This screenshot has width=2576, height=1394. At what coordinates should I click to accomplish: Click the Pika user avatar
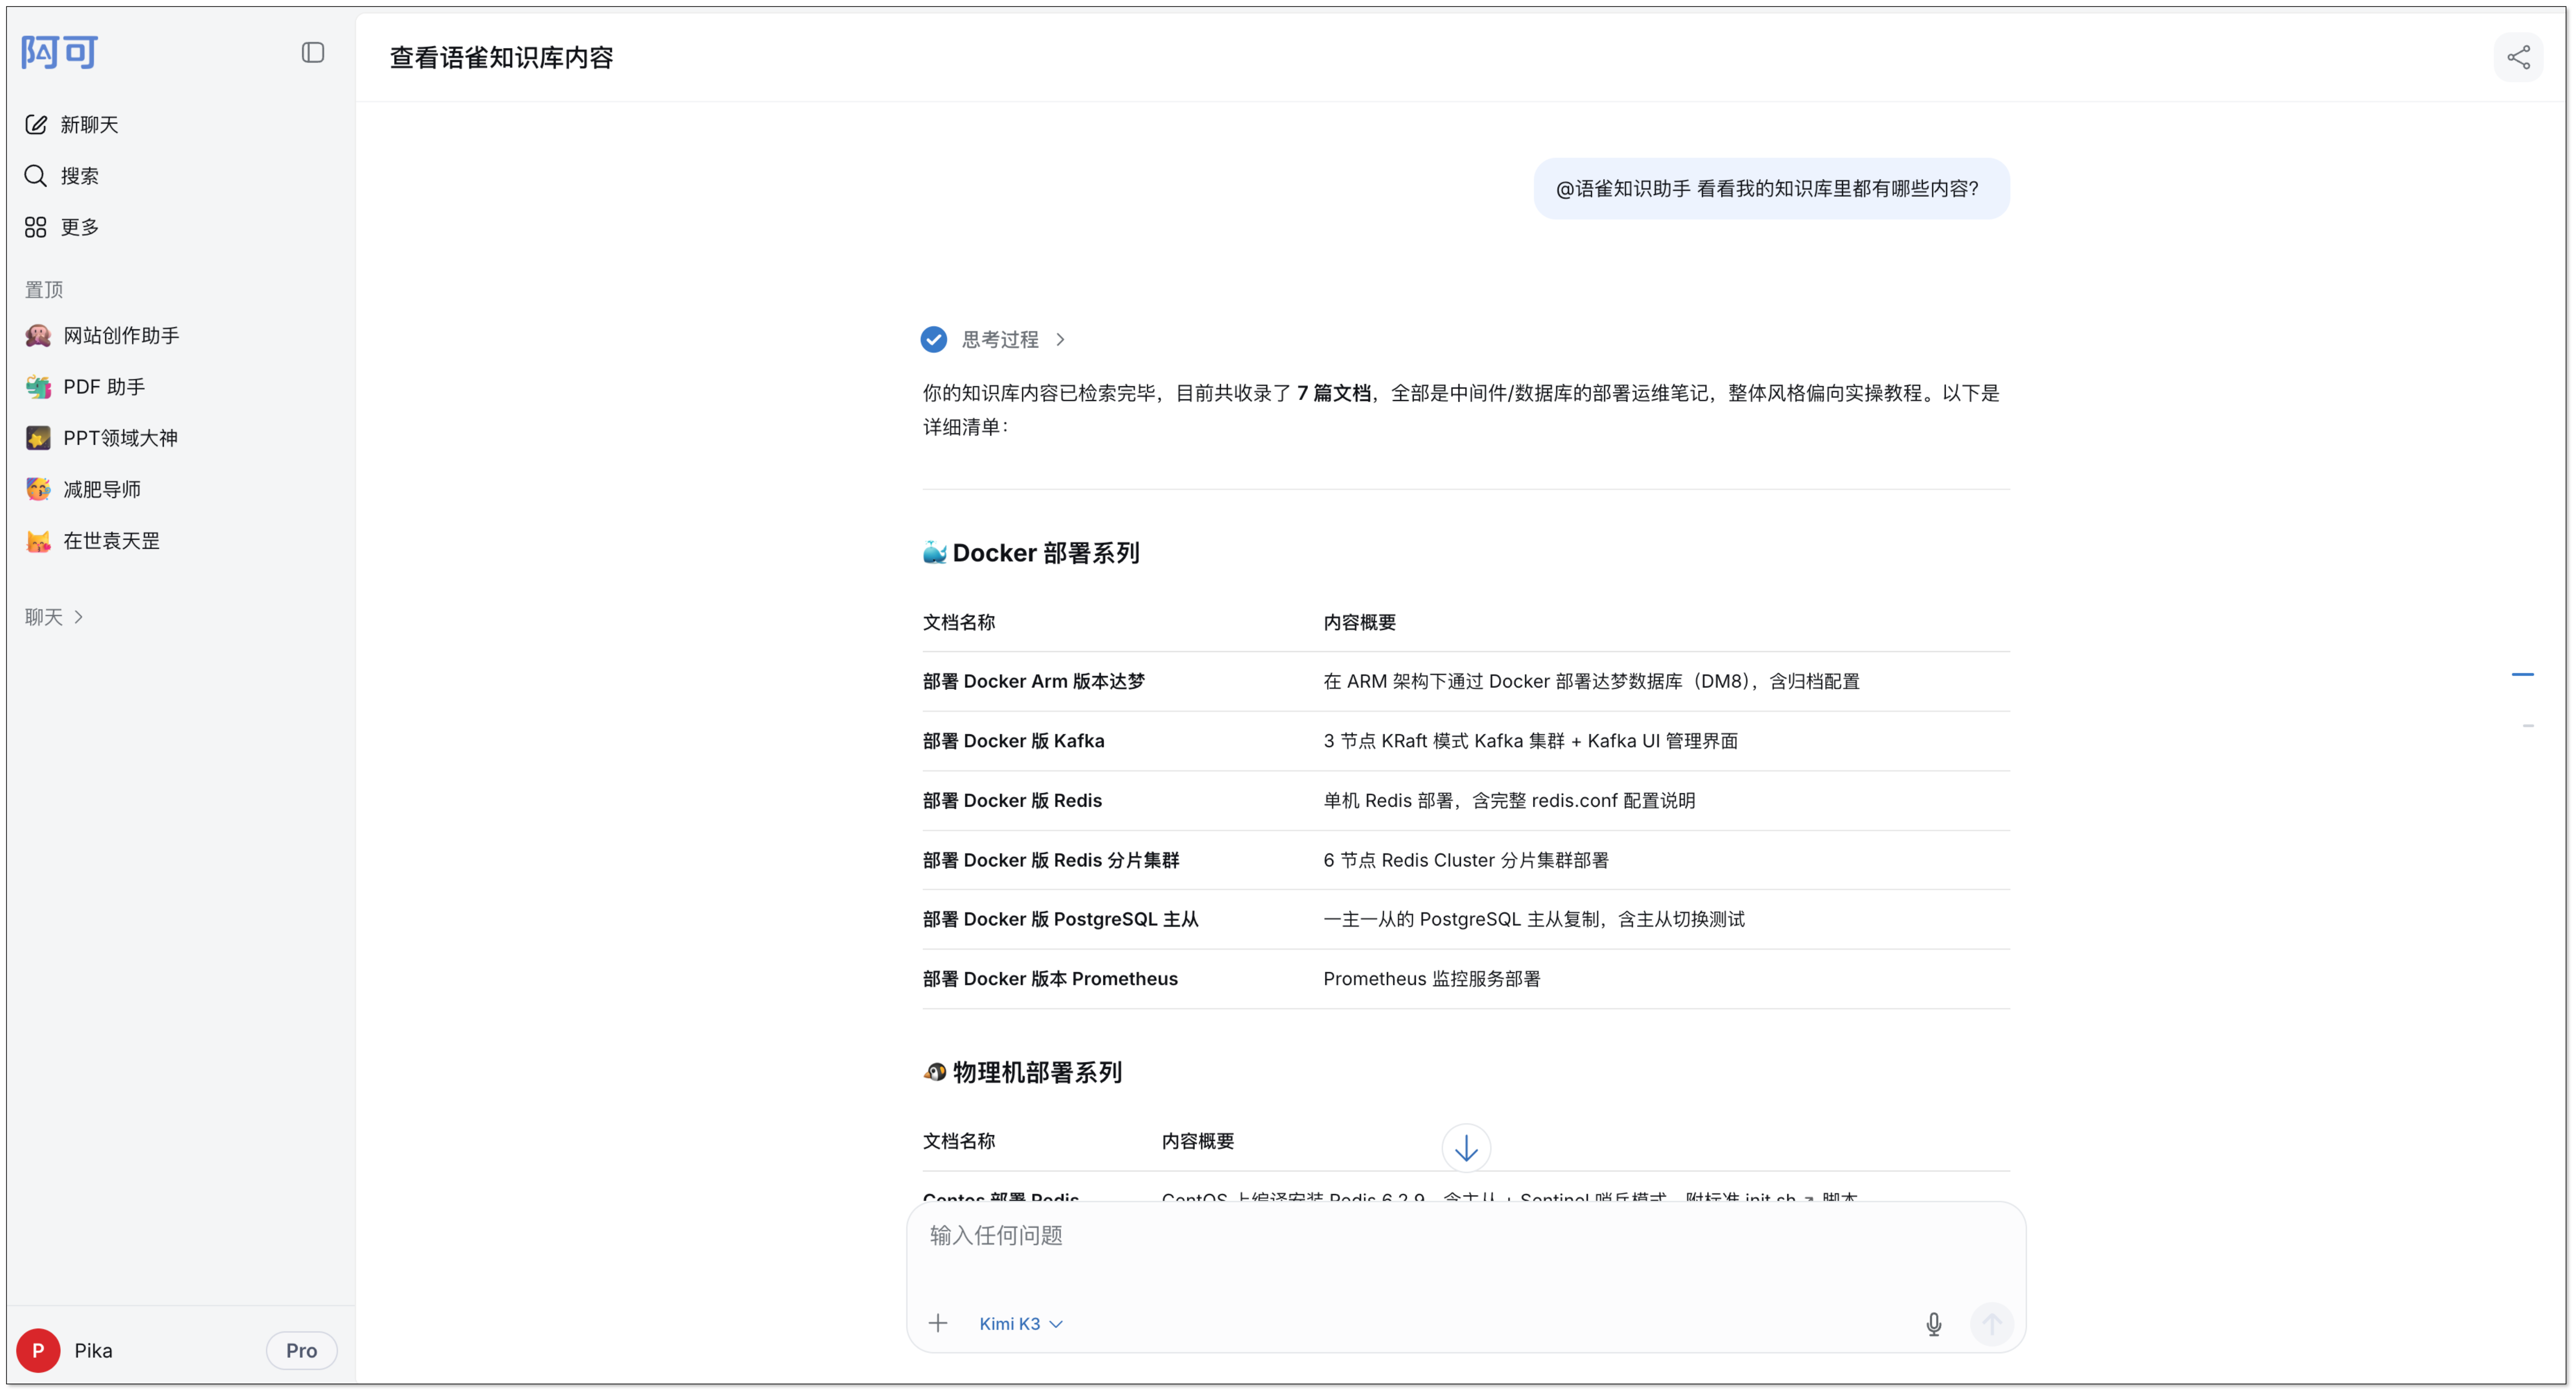tap(38, 1351)
